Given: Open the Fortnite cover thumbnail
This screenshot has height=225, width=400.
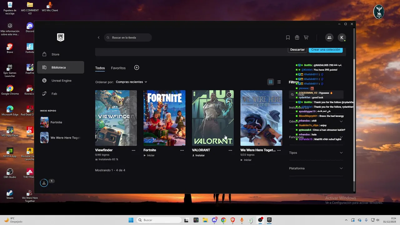Looking at the screenshot, I should pos(164,118).
